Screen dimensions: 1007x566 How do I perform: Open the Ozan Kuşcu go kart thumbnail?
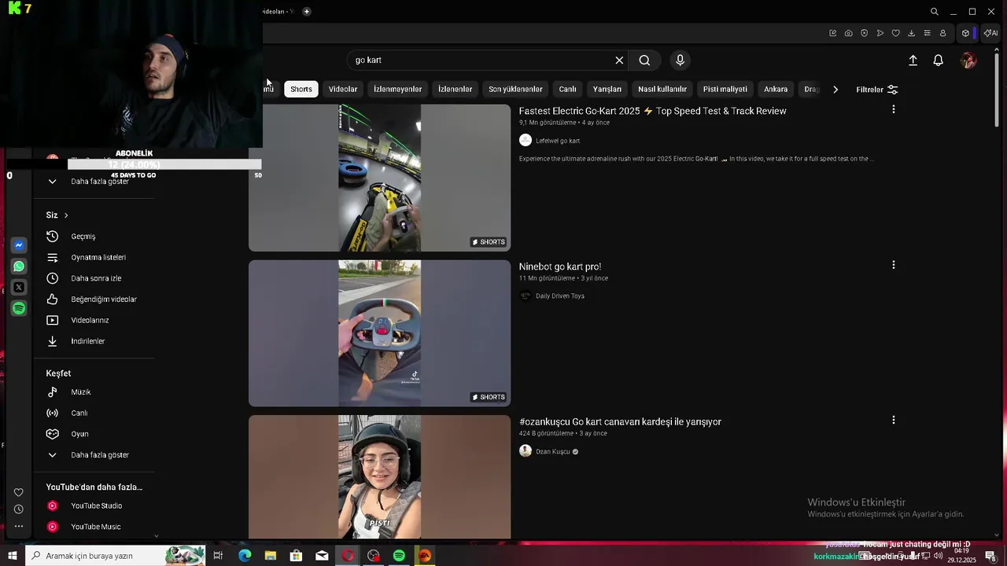pyautogui.click(x=380, y=477)
